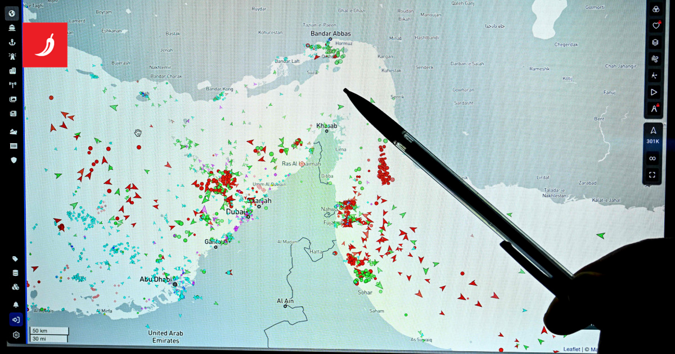Toggle the map layers stack button

655,42
